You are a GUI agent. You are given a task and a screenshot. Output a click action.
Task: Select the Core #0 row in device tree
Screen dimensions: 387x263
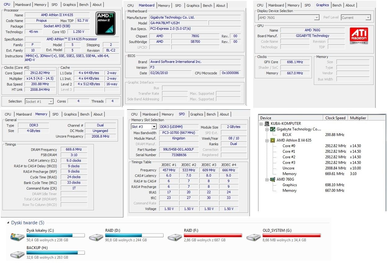click(x=289, y=146)
